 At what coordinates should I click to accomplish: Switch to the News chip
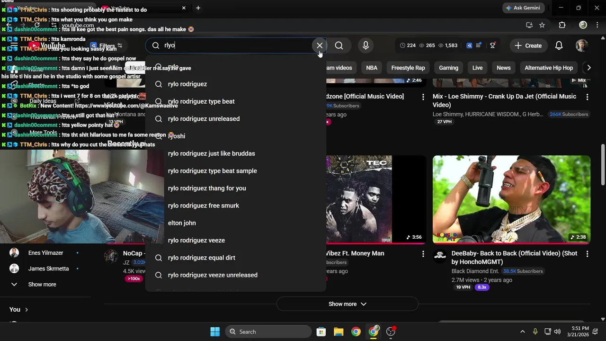(504, 68)
